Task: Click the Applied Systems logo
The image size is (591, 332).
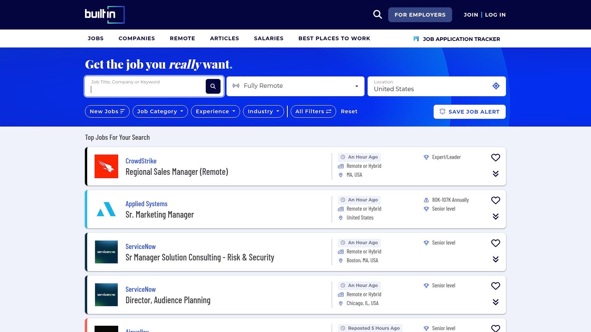Action: click(106, 209)
